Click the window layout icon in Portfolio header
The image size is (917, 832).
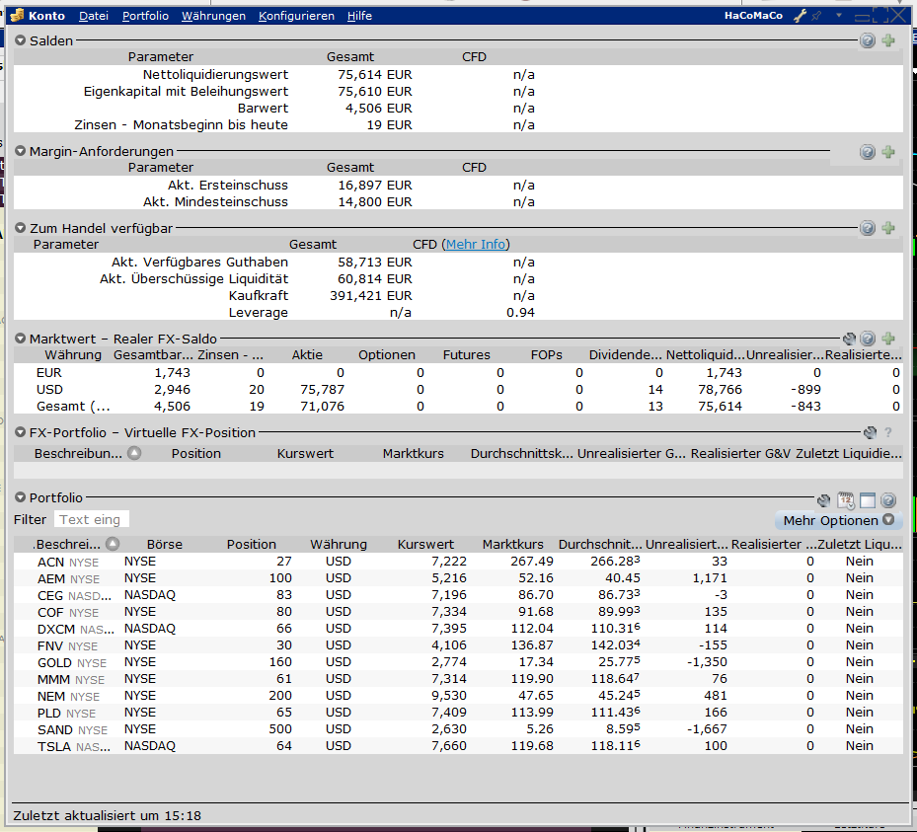(x=867, y=500)
